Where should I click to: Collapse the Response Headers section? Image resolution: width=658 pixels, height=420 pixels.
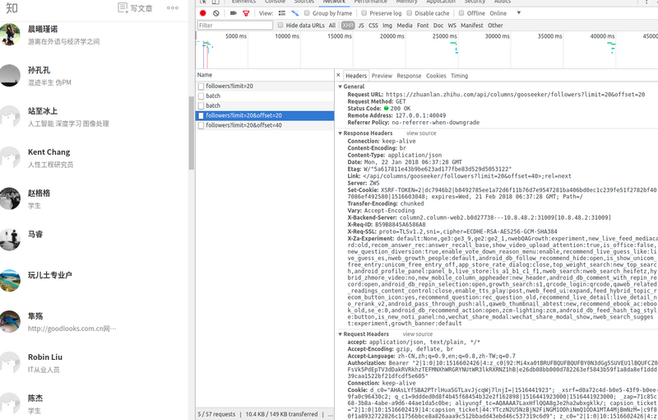coord(341,133)
